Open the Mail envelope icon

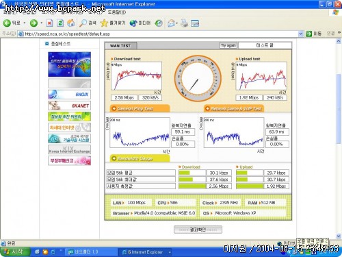click(x=171, y=23)
